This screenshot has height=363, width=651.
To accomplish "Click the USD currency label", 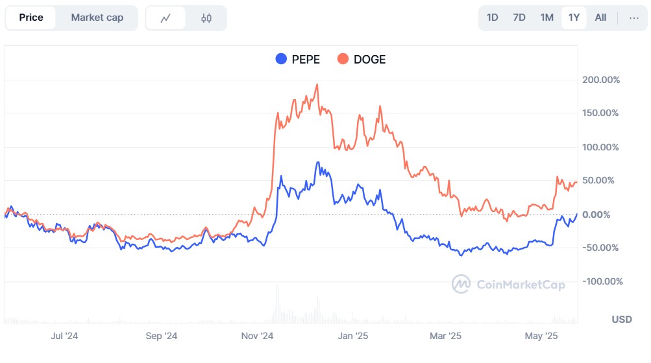I will (622, 320).
